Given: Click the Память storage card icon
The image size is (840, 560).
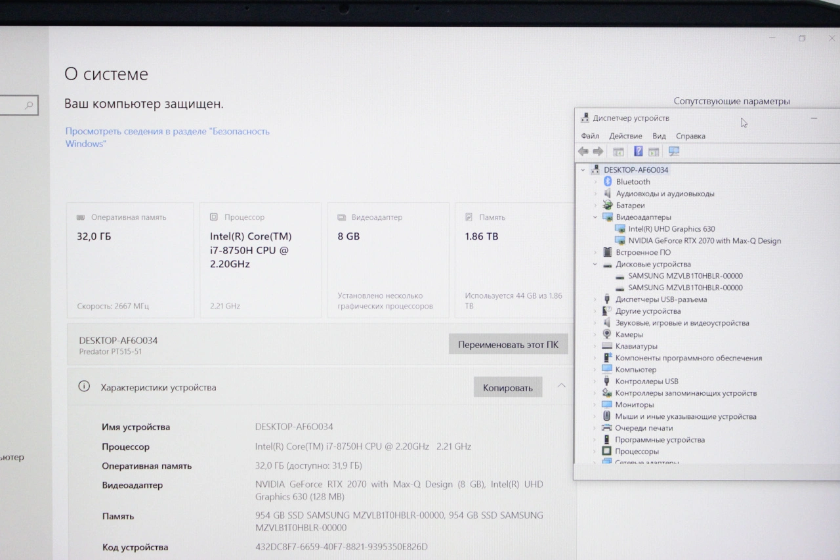Looking at the screenshot, I should (x=469, y=217).
